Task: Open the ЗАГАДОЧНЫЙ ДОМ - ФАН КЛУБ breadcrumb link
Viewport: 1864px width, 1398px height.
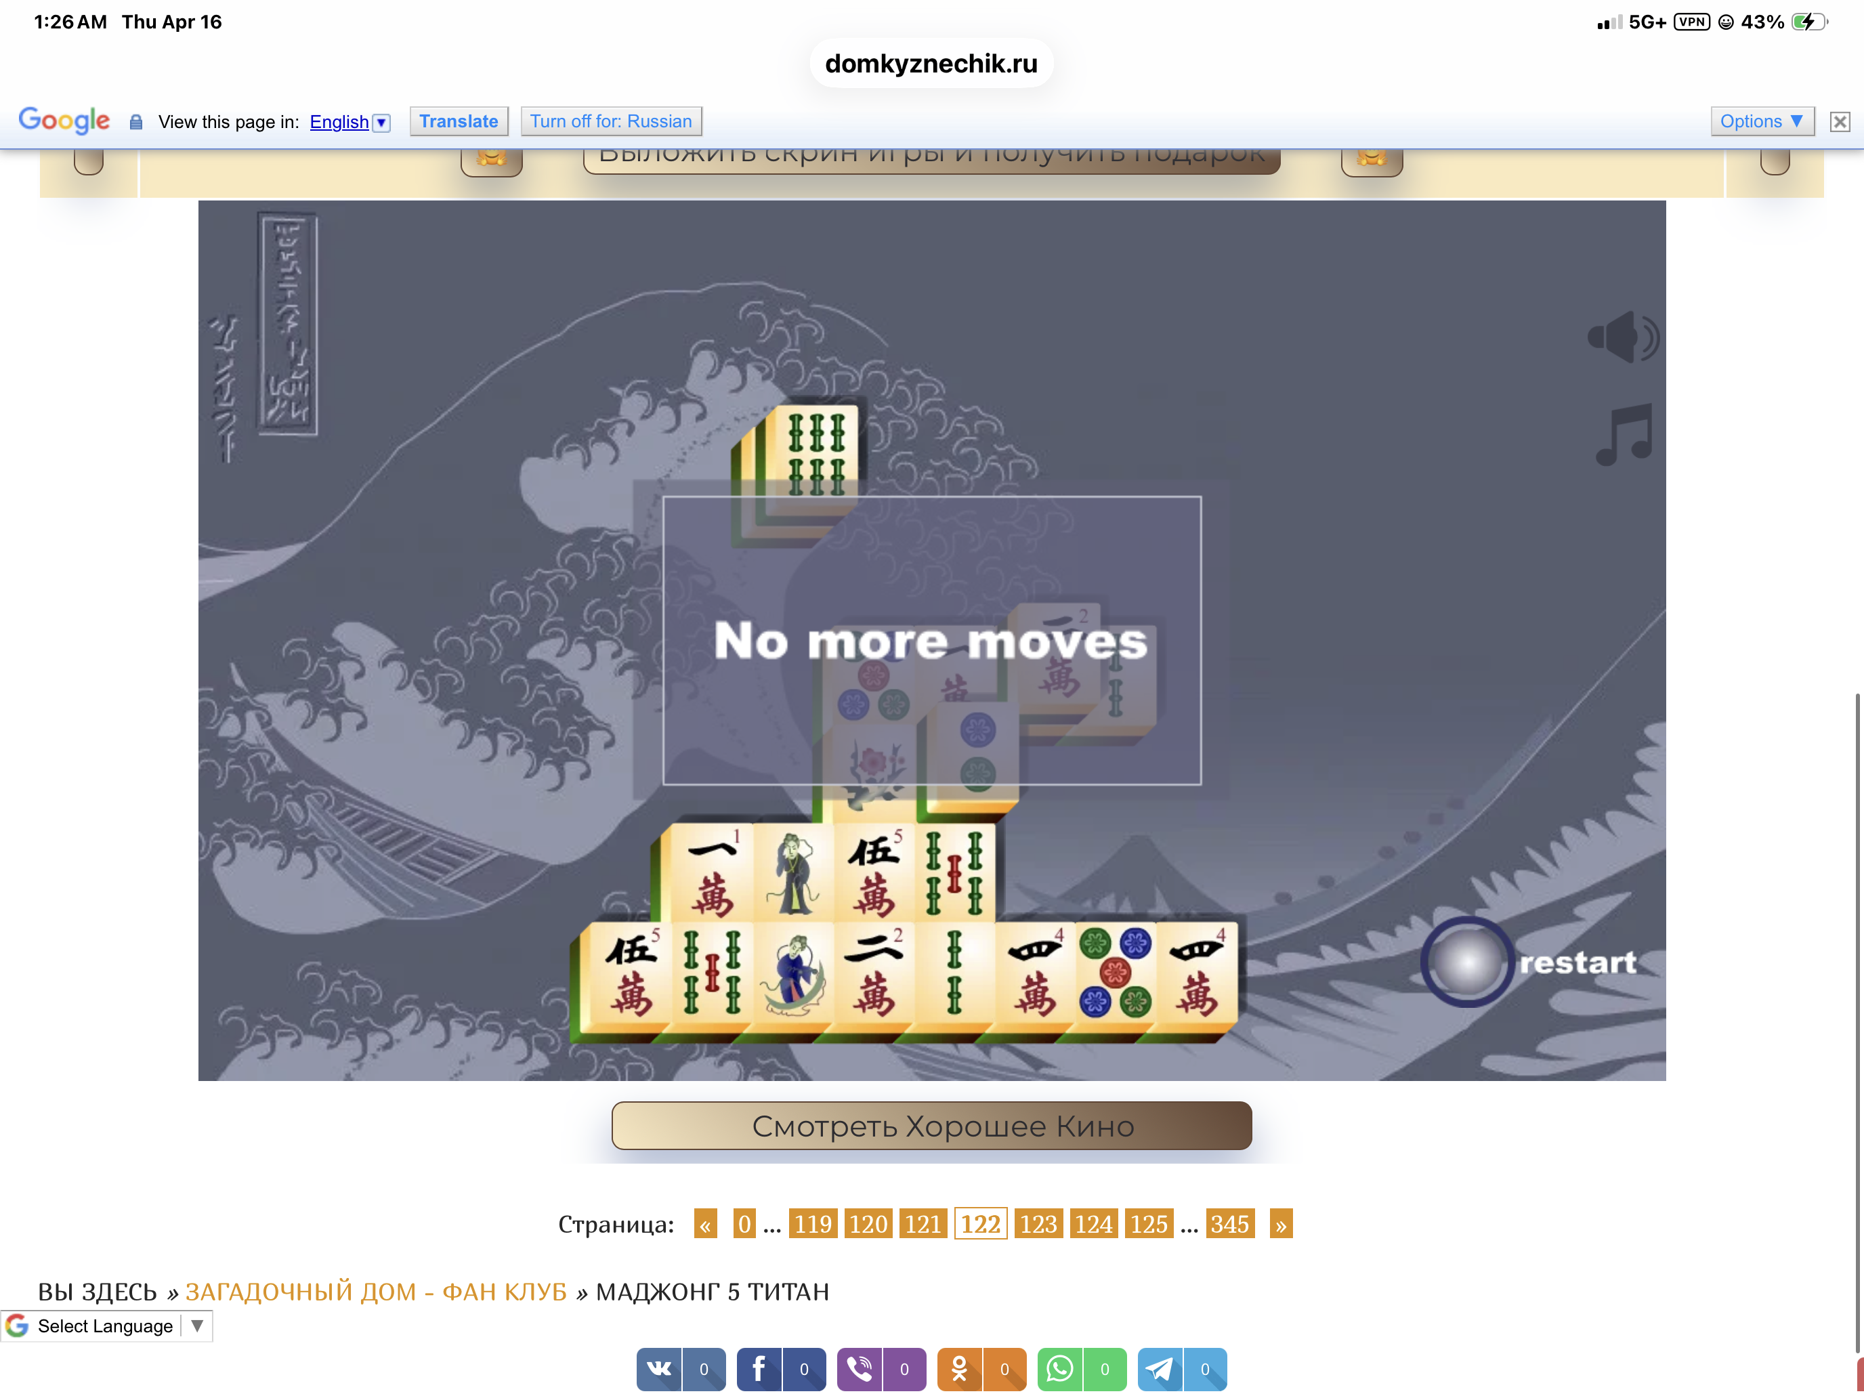Action: pos(376,1291)
